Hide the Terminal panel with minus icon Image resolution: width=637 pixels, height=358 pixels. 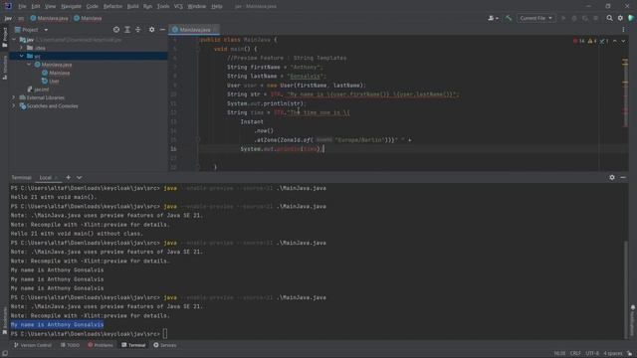coord(623,177)
